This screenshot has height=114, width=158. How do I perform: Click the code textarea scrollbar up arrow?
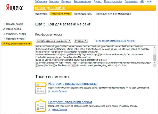tap(155, 47)
